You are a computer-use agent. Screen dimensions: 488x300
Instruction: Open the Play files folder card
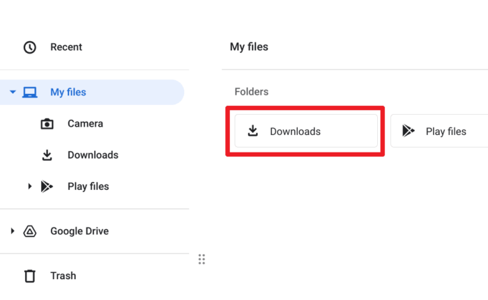pyautogui.click(x=439, y=131)
